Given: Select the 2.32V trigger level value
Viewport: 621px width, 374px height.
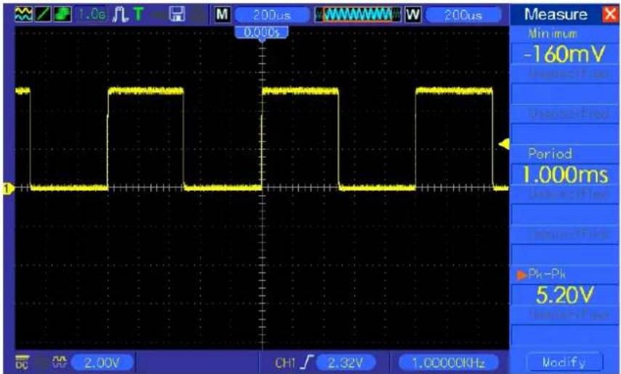Looking at the screenshot, I should coord(345,362).
